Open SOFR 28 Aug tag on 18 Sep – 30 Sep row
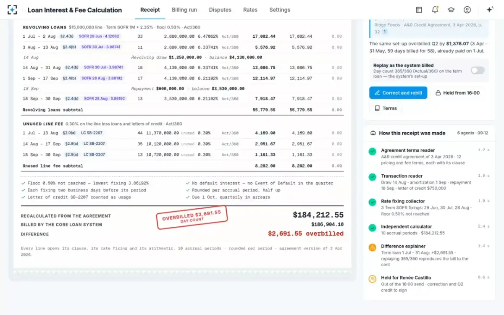Image resolution: width=504 pixels, height=315 pixels. (105, 98)
